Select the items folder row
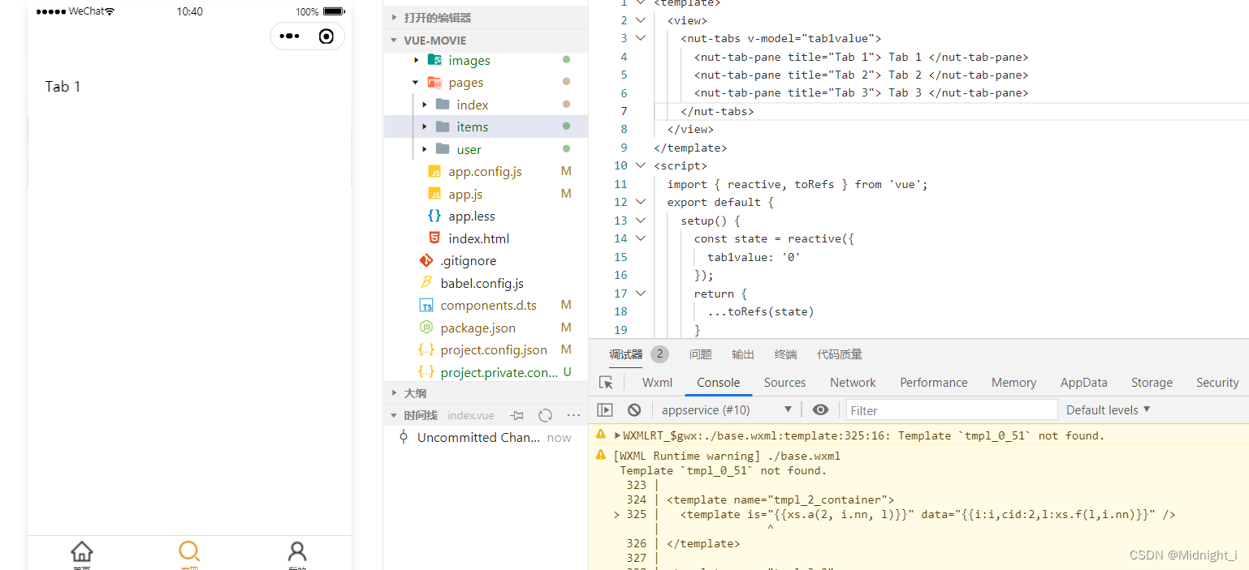The width and height of the screenshot is (1249, 570). 486,126
